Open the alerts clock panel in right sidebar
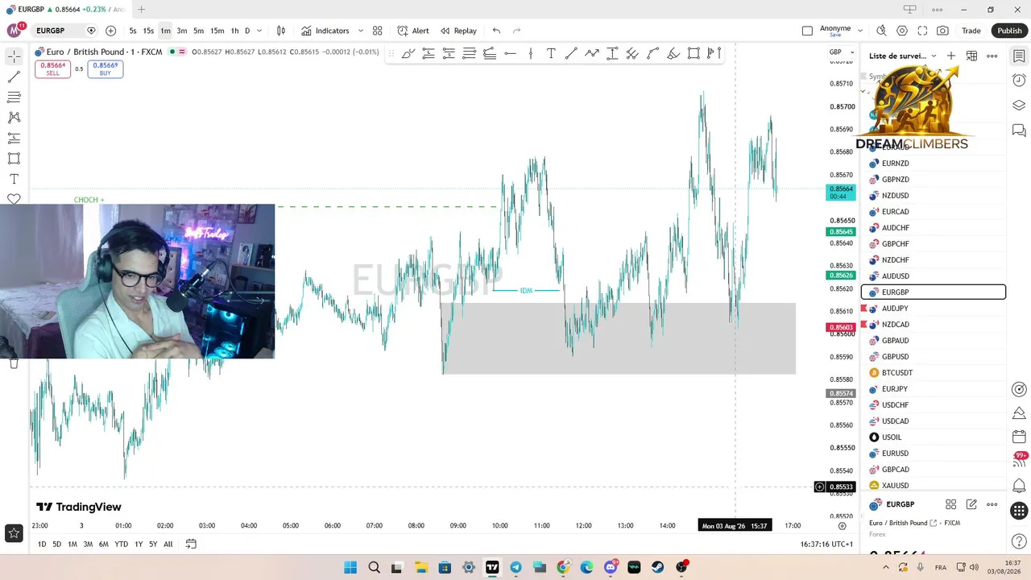The width and height of the screenshot is (1031, 580). tap(1019, 81)
